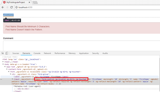Activate the DevTools inspect element picker

(x=3, y=53)
